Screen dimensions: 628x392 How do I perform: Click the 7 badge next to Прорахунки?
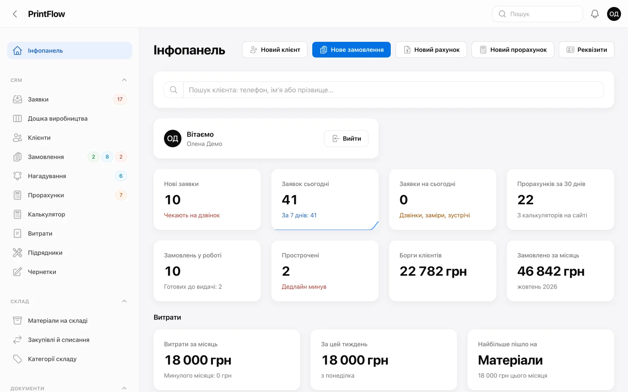(121, 195)
